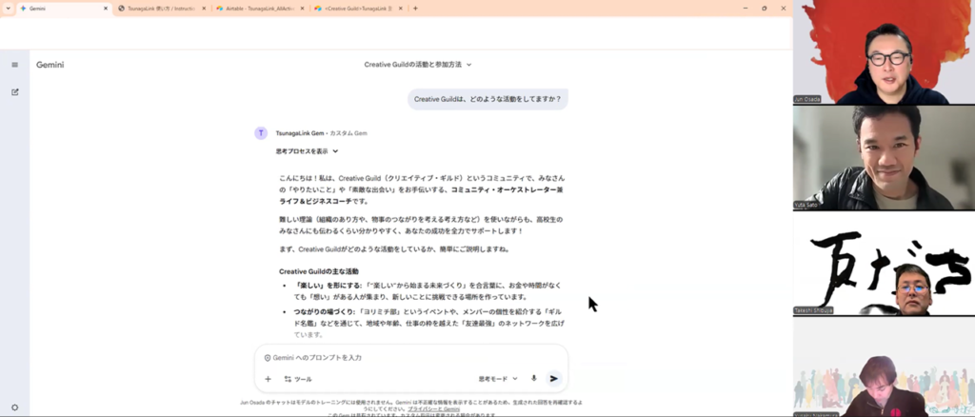The image size is (975, 417).
Task: Open a new browser tab
Action: tap(415, 8)
